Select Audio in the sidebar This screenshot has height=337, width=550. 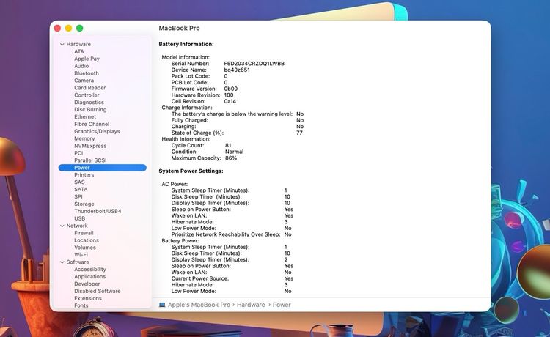pos(81,66)
